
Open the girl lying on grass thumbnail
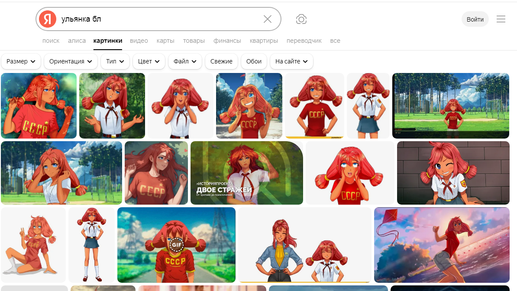(156, 173)
